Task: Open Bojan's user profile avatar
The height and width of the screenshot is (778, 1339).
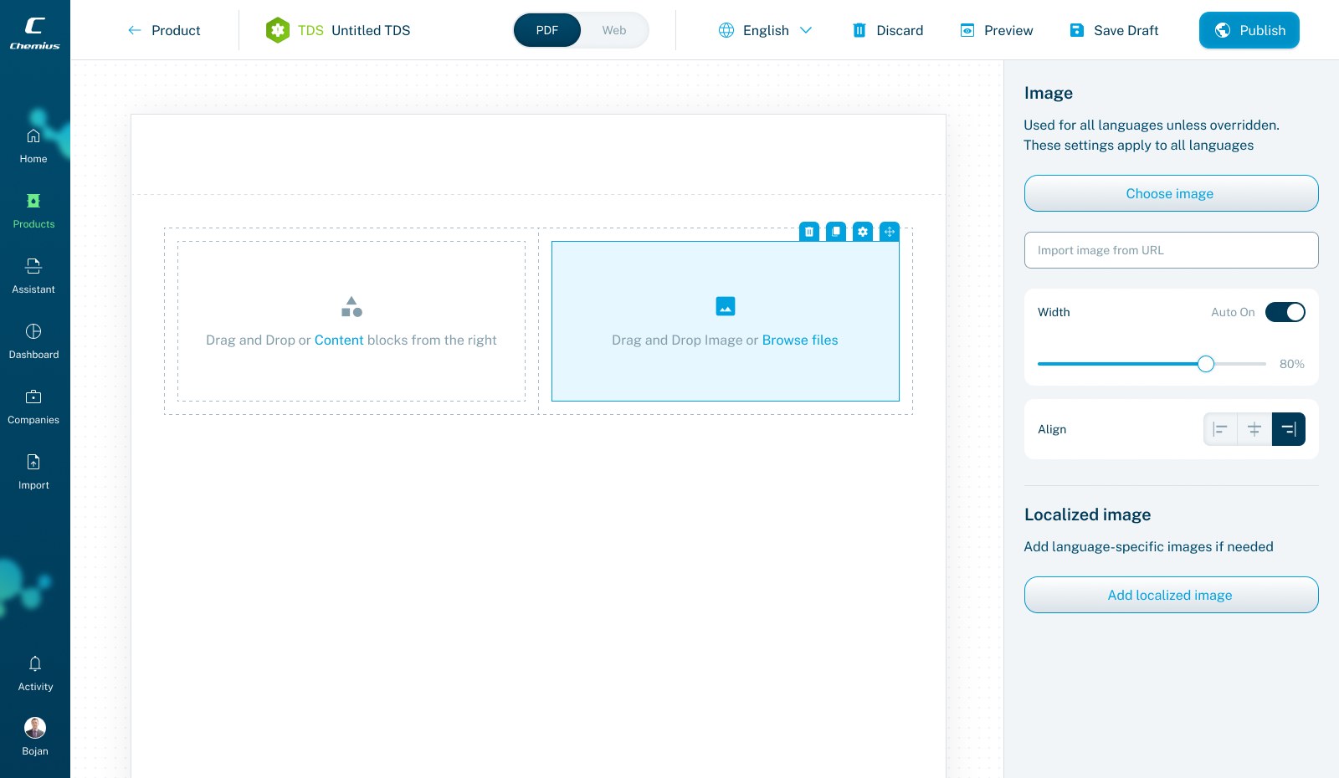Action: [35, 727]
